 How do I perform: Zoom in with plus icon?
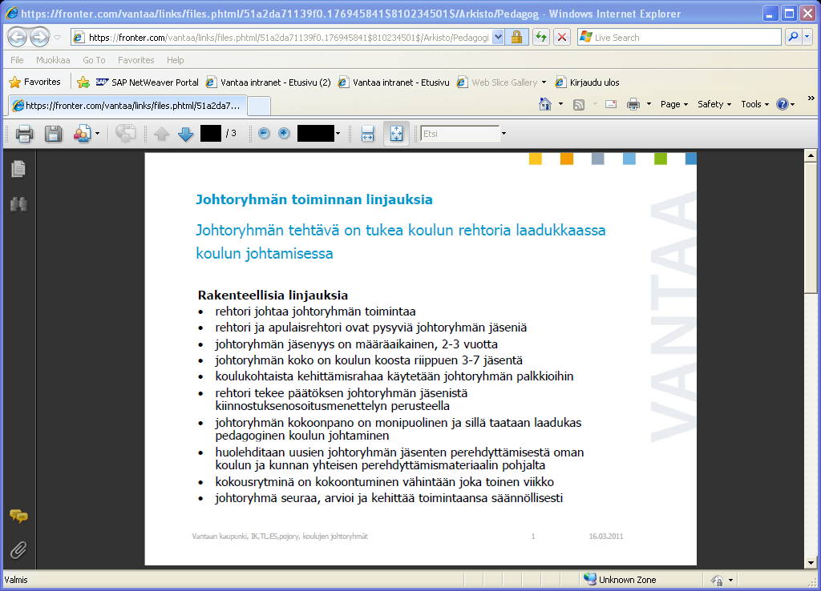(284, 134)
